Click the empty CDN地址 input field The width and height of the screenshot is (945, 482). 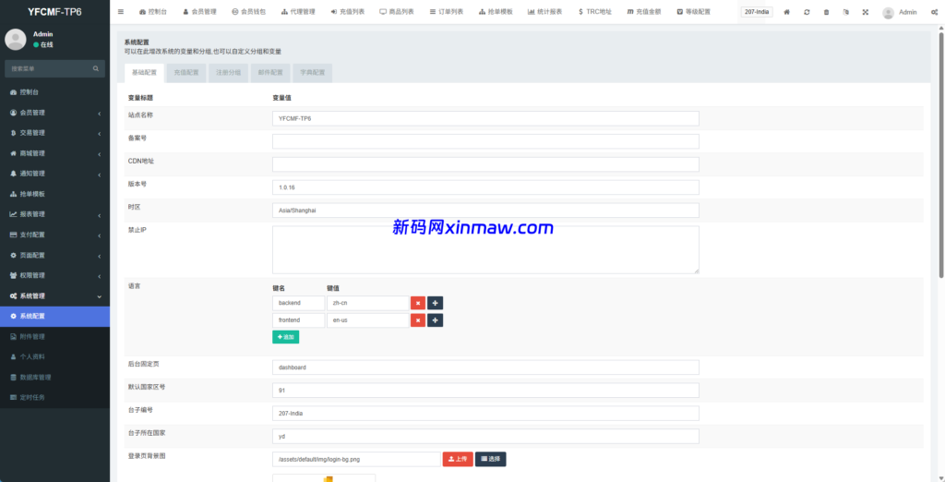pyautogui.click(x=485, y=164)
